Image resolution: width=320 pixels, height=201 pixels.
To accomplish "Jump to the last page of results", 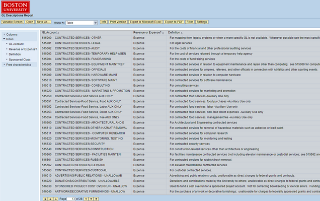I will click(96, 199).
